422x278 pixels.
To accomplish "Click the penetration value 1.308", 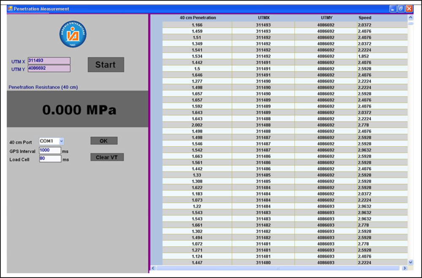I will 197,181.
